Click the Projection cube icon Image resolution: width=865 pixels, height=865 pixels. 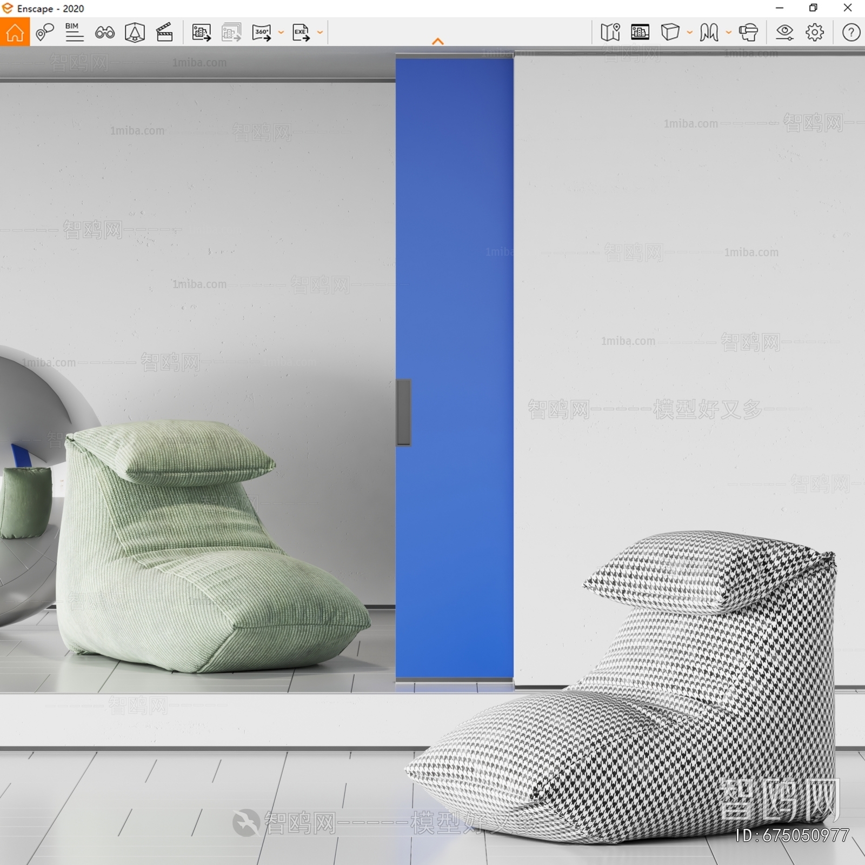click(670, 32)
